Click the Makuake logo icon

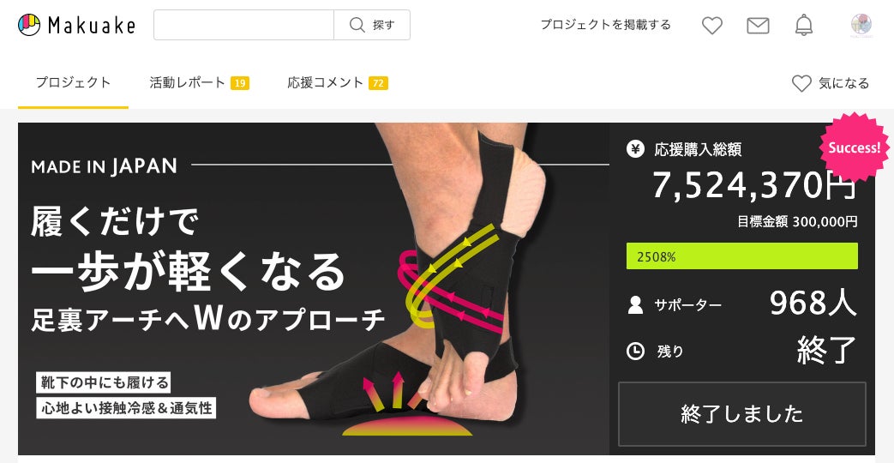29,25
